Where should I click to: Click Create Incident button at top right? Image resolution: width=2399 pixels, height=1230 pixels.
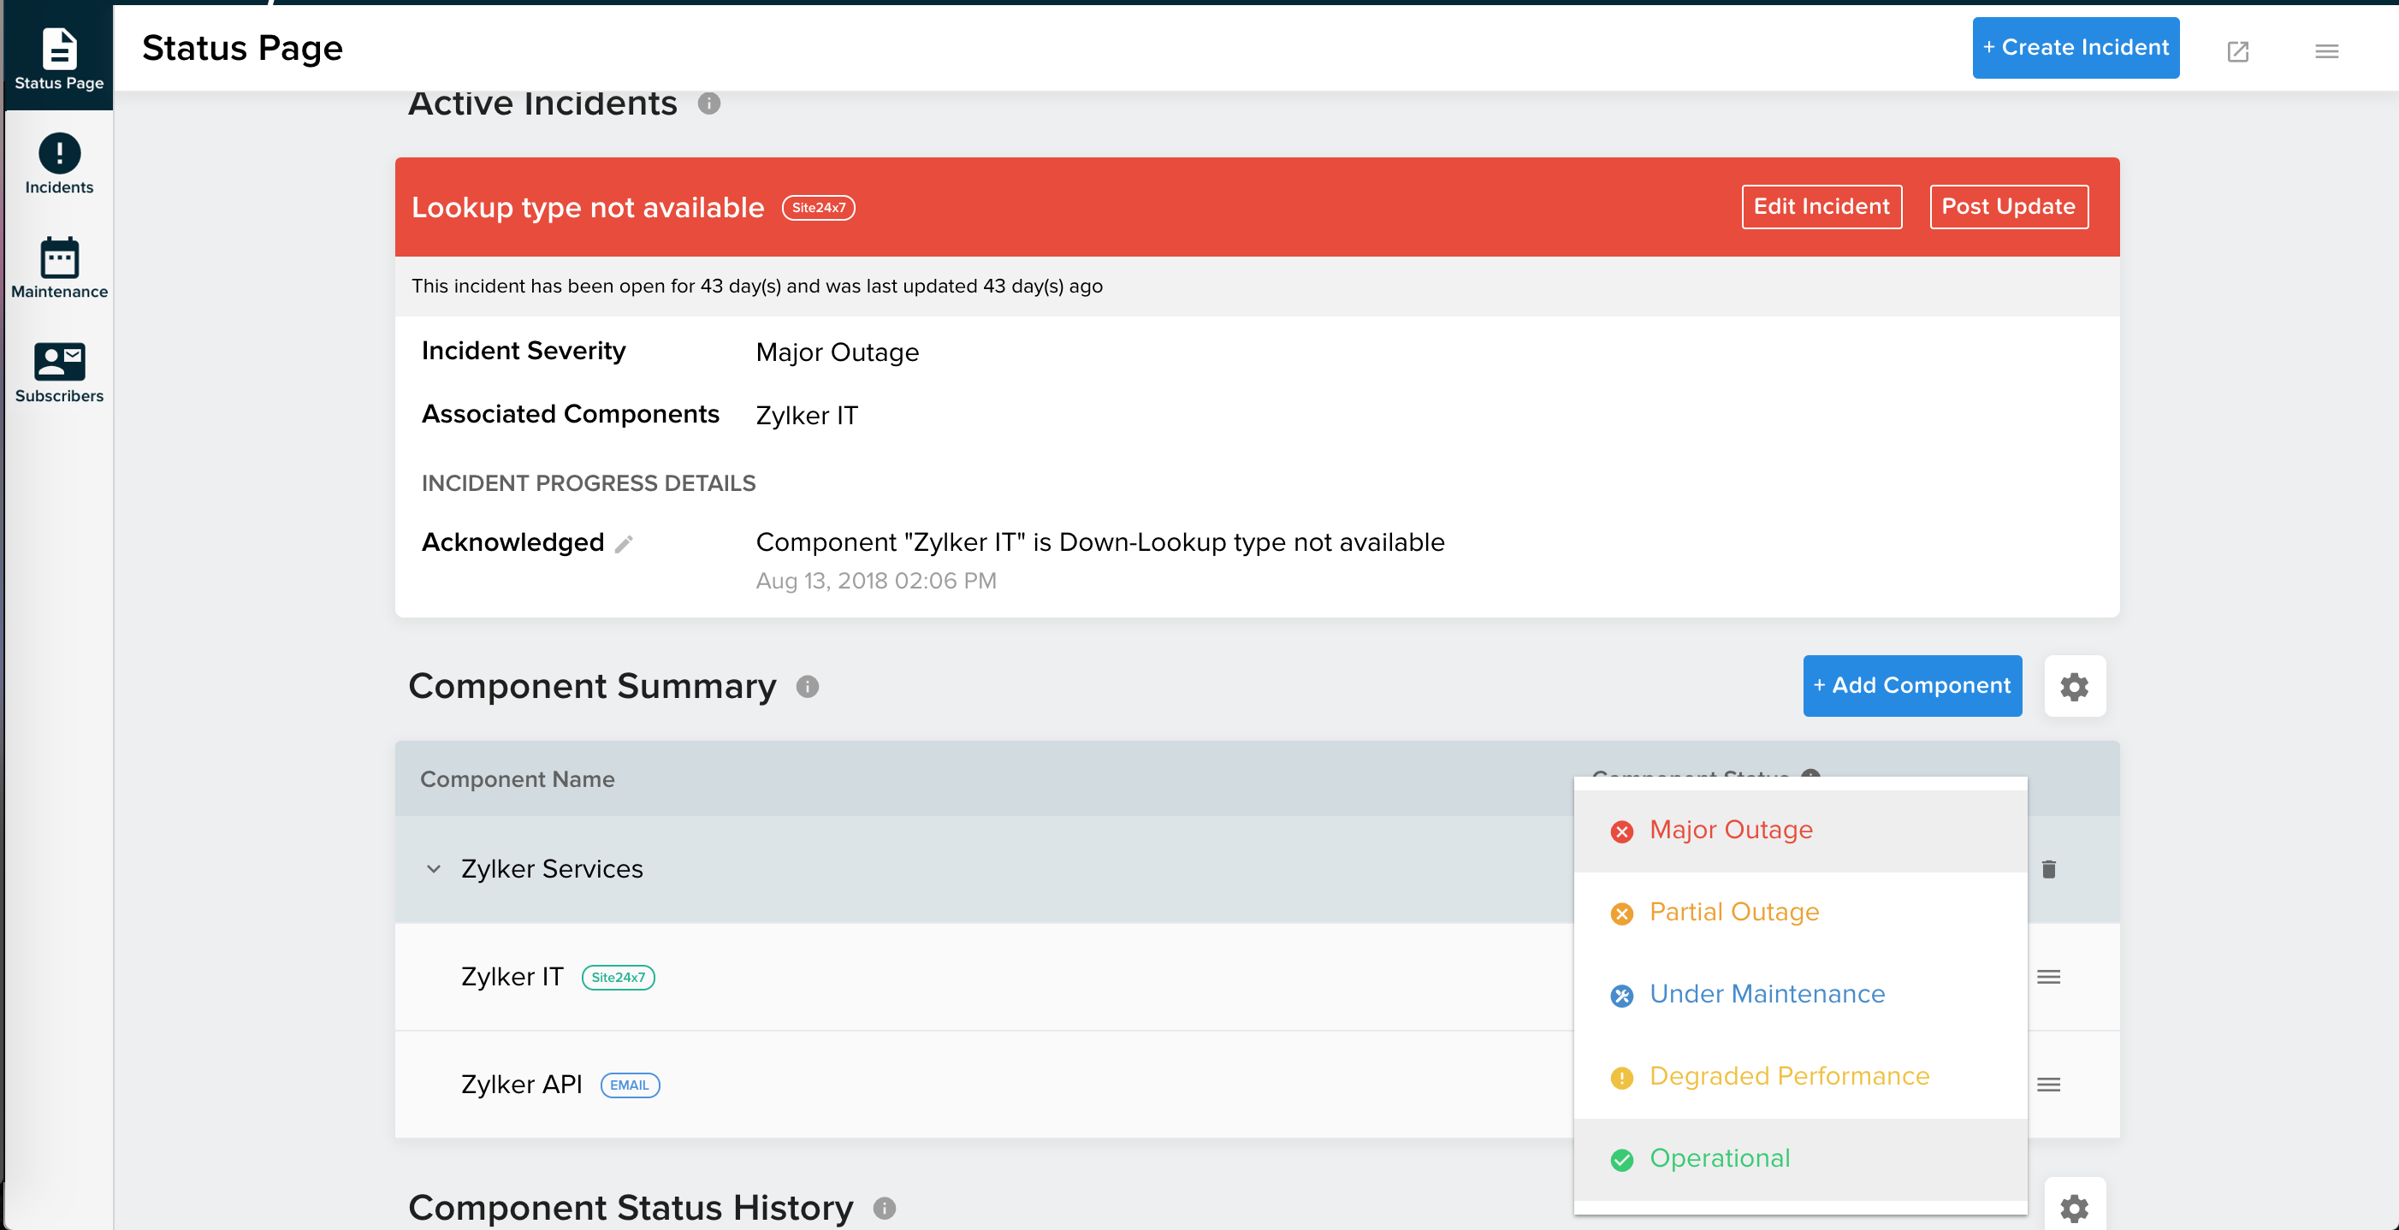(x=2074, y=49)
